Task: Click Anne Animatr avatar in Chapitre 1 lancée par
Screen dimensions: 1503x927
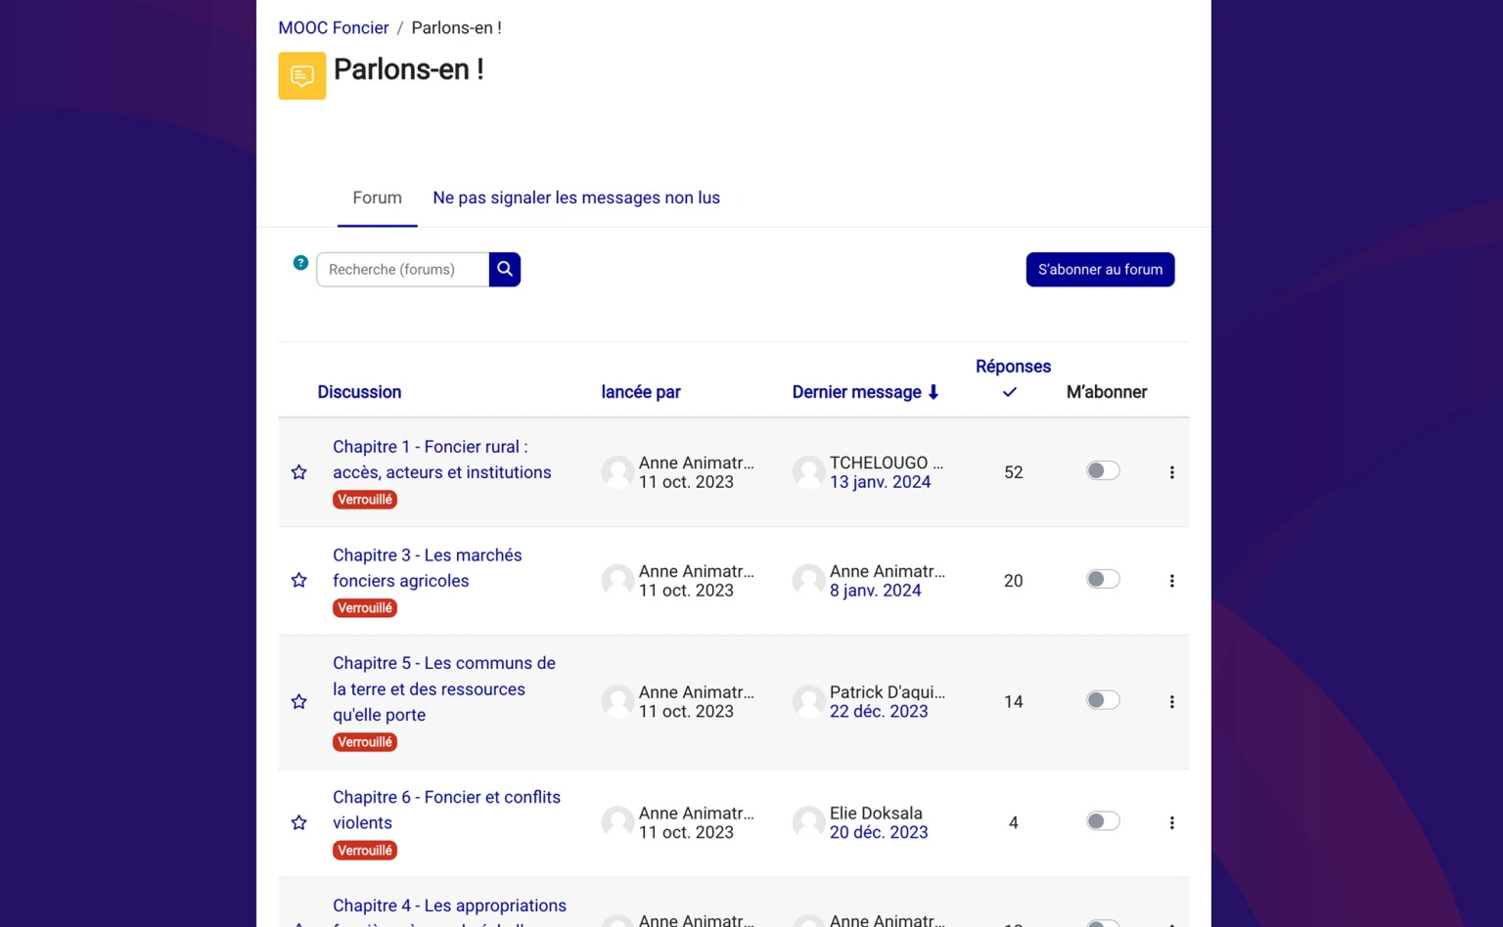Action: pyautogui.click(x=617, y=472)
